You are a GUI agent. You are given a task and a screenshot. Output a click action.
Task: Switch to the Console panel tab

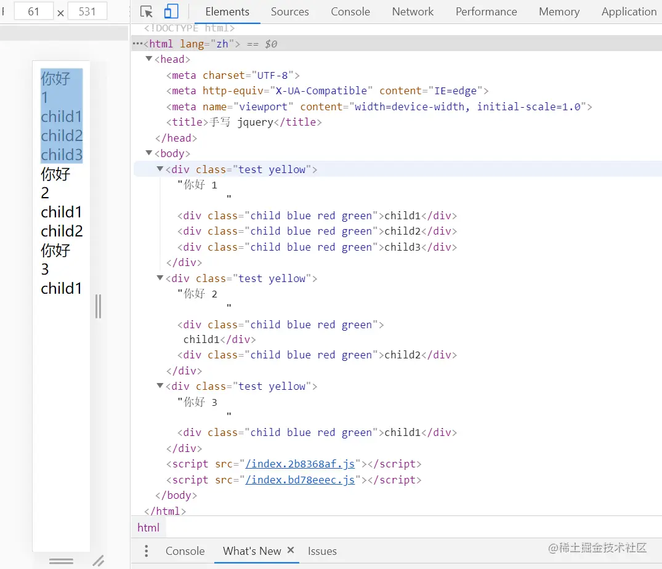(350, 12)
